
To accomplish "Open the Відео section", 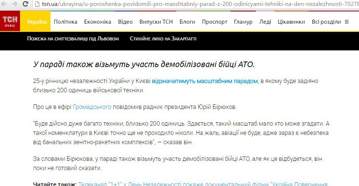I will click(x=125, y=22).
